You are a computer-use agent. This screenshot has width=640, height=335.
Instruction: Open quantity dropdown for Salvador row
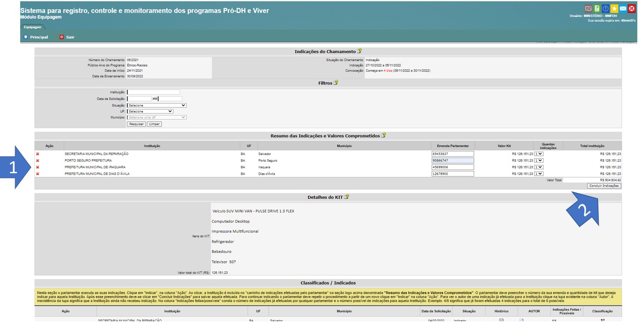coord(538,154)
